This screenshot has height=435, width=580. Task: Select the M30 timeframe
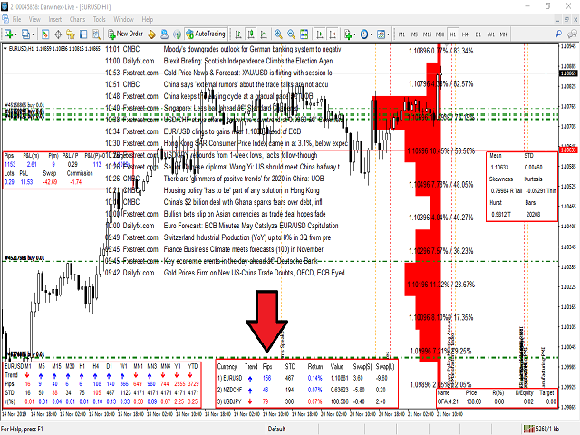[440, 34]
